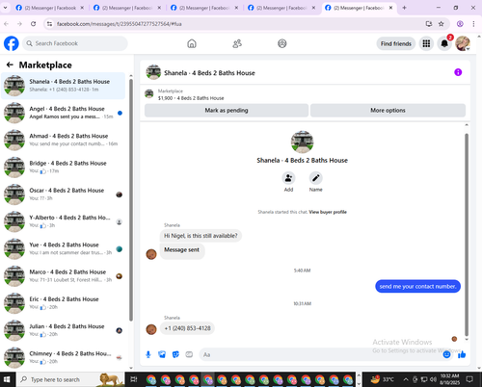
Task: Click the install app icon in address bar
Action: coord(429,24)
